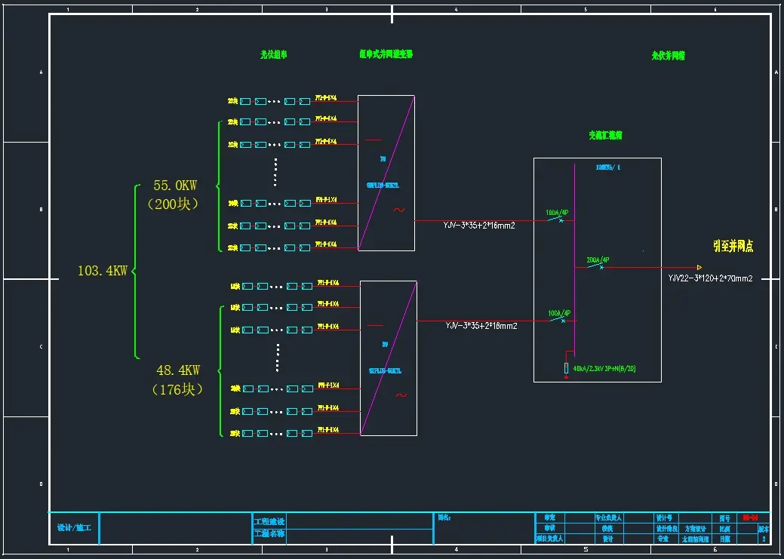The image size is (784, 559).
Task: Click the 40kA surge protector symbol
Action: click(x=566, y=367)
